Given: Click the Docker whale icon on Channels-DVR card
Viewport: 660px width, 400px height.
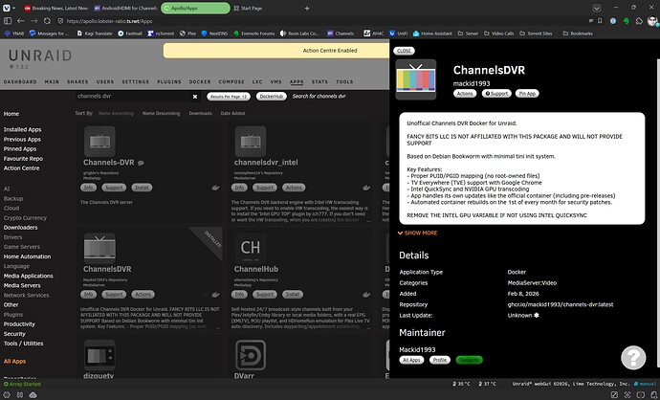Looking at the screenshot, I should click(215, 188).
